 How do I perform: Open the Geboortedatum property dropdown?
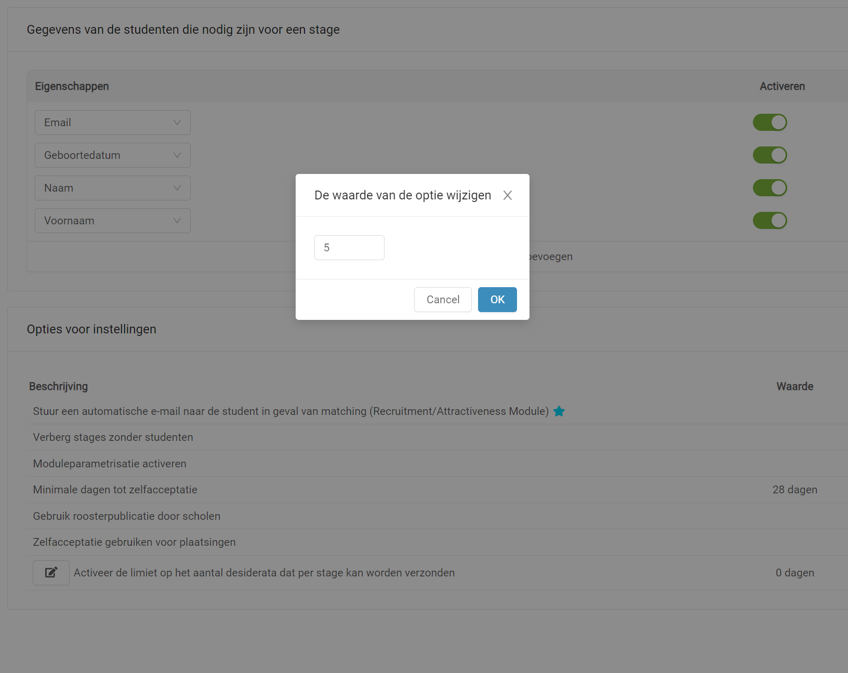[113, 155]
